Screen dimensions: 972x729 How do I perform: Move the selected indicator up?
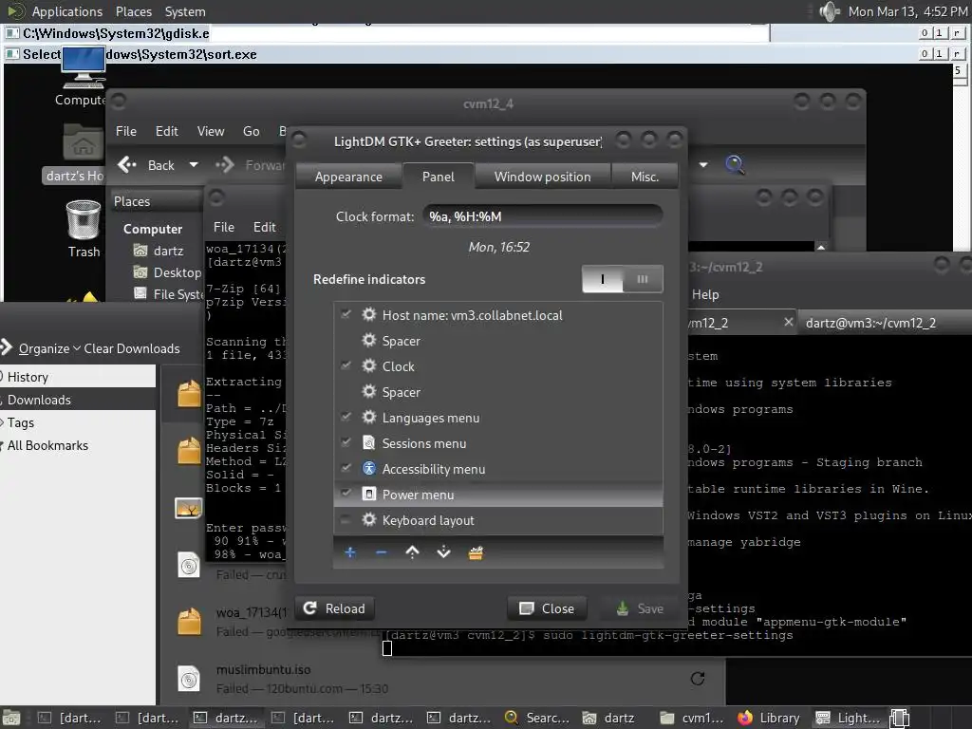412,552
